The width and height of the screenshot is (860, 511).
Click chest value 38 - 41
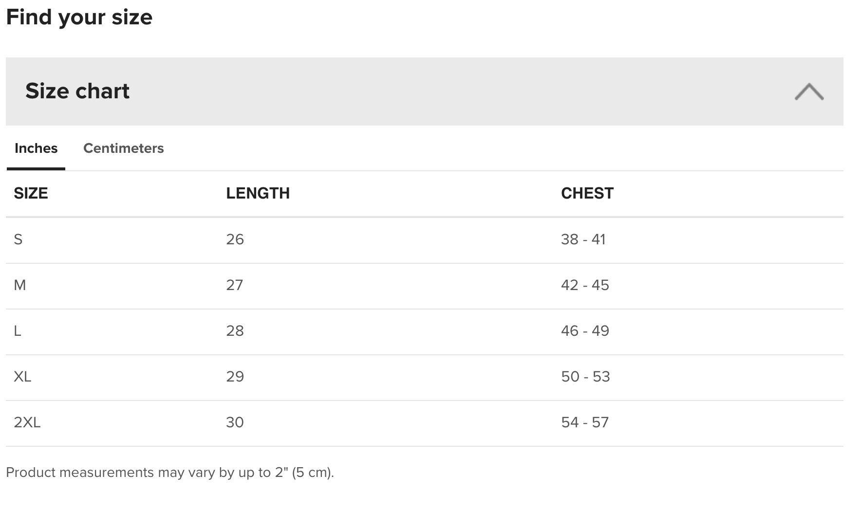coord(583,239)
